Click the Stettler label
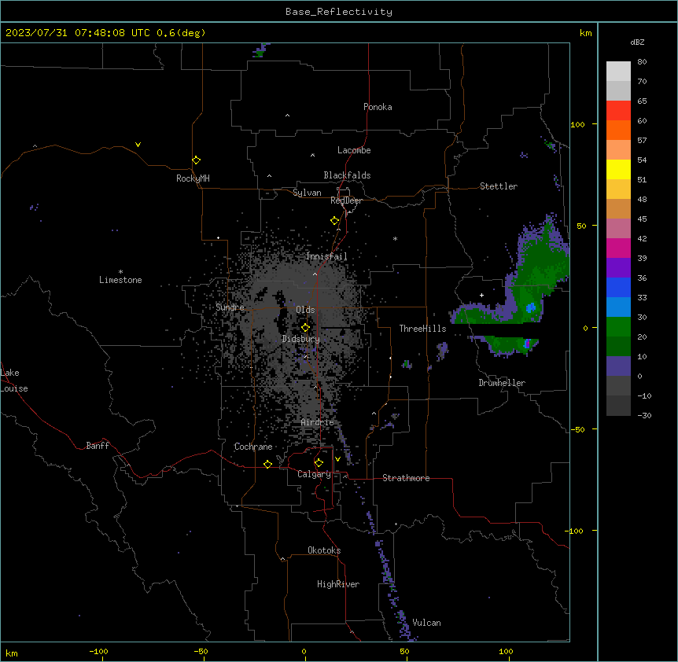The width and height of the screenshot is (678, 662). point(499,186)
